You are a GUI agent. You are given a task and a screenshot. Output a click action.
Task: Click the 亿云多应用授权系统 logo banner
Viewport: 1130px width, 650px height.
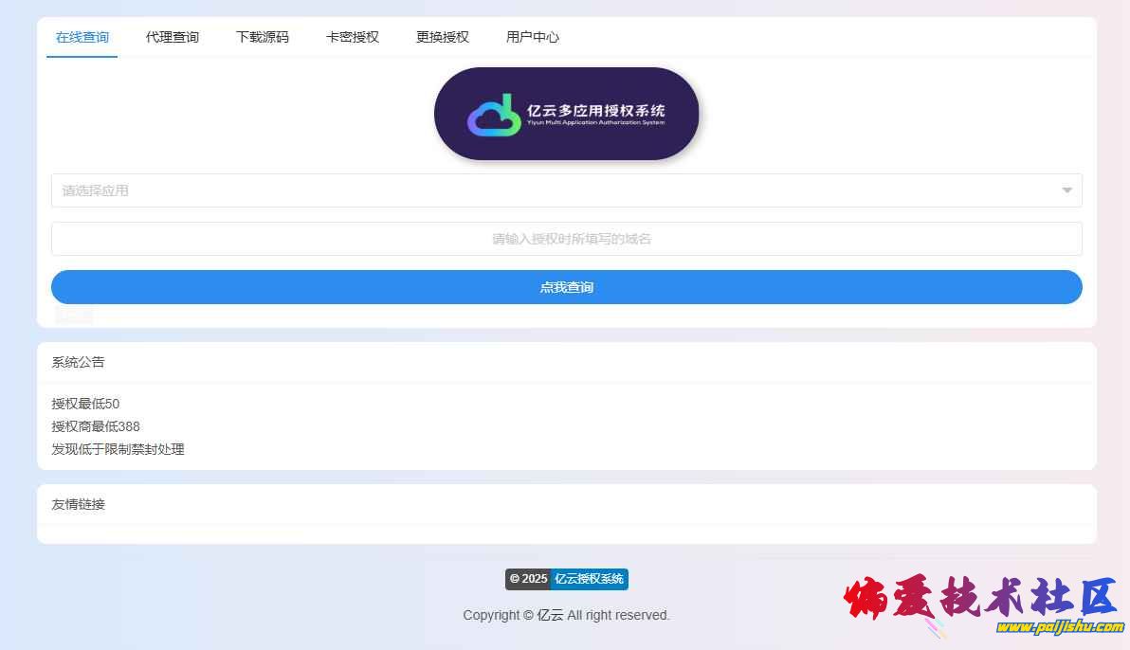[567, 114]
